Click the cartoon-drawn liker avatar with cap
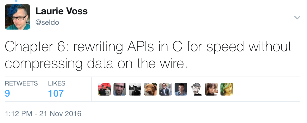307x123 pixels. pos(196,89)
